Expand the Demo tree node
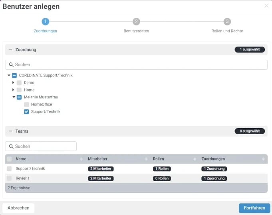 click(13, 82)
